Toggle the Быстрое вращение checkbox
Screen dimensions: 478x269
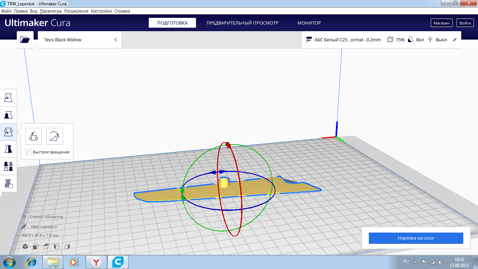[28, 152]
